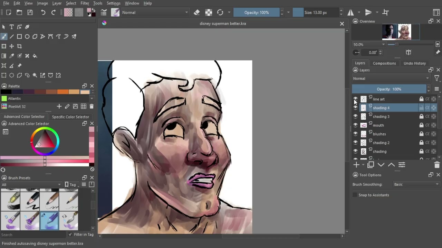442x248 pixels.
Task: Select the Bezier Curve tool
Action: click(50, 37)
